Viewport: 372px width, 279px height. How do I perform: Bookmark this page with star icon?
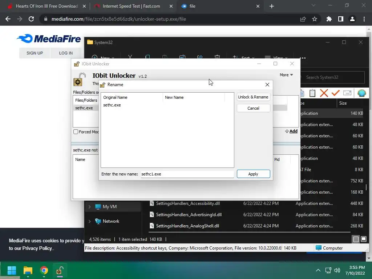314,19
